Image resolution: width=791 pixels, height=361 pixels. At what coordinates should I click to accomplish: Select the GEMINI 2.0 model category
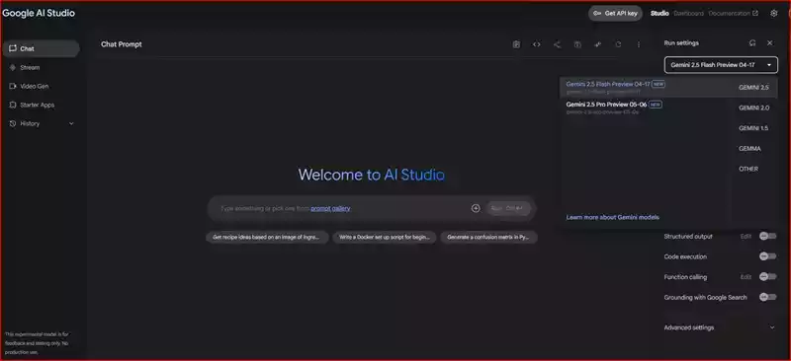[753, 108]
